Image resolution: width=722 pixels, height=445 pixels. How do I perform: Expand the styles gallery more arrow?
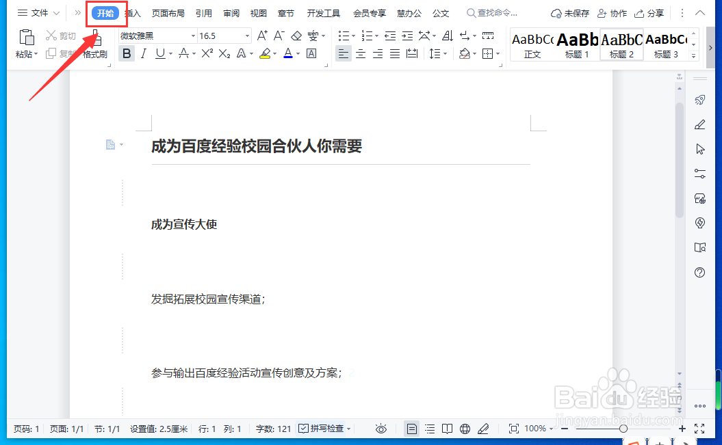tap(693, 56)
